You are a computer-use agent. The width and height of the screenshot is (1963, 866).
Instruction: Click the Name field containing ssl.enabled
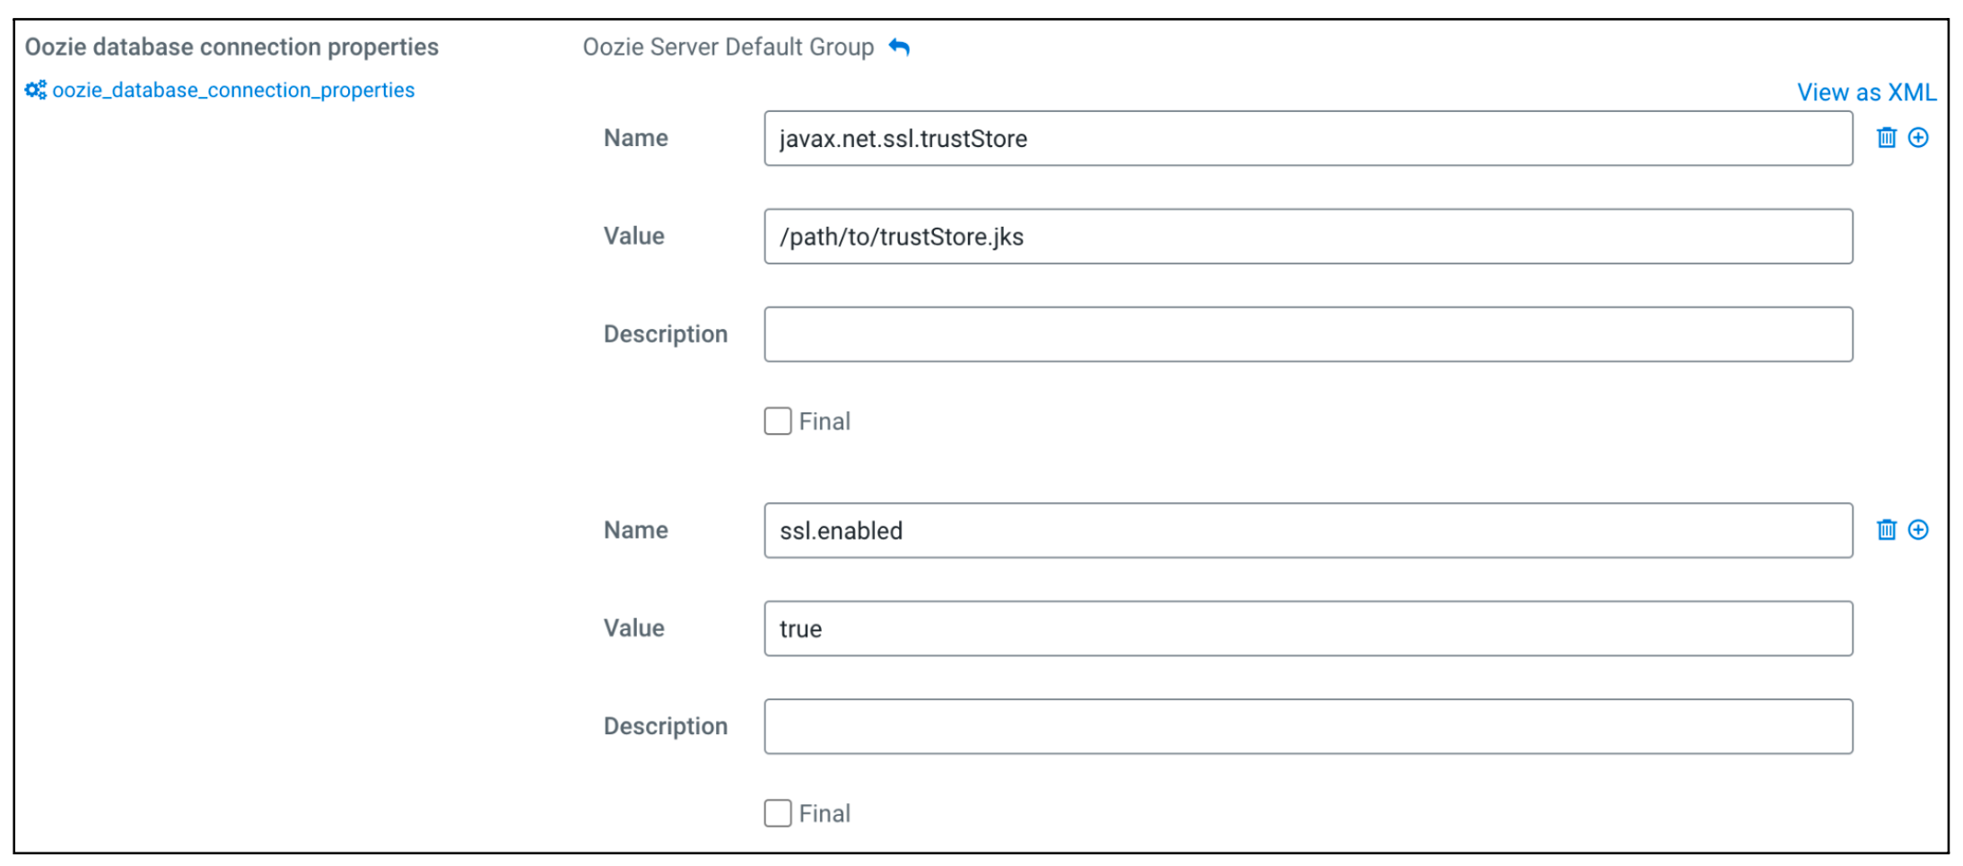pyautogui.click(x=1308, y=531)
